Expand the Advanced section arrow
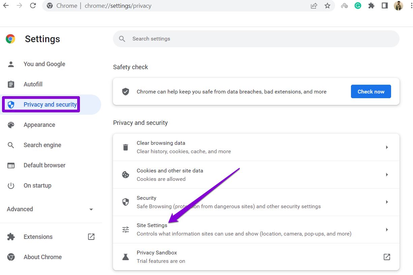The width and height of the screenshot is (413, 275). (x=91, y=210)
